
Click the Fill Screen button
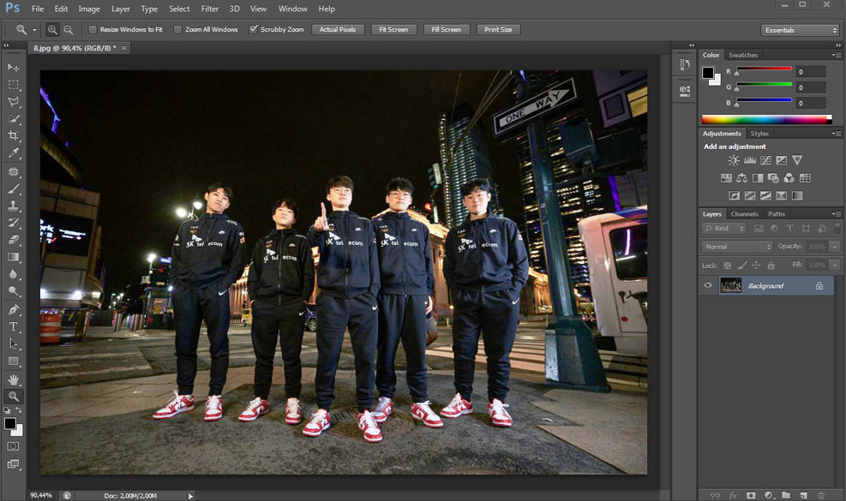click(x=447, y=30)
